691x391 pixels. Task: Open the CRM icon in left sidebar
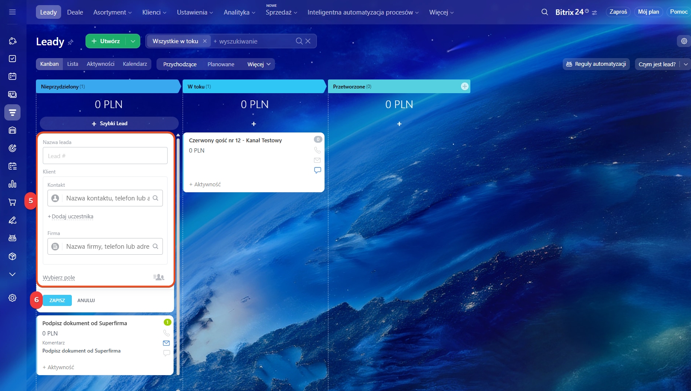(x=12, y=112)
